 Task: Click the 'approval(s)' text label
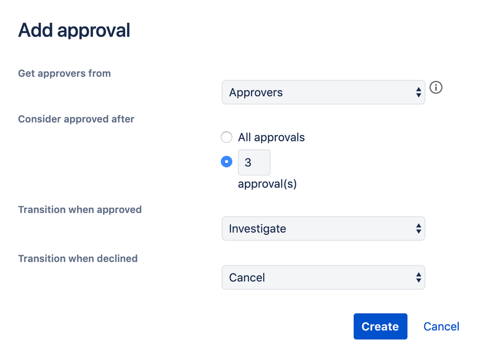click(x=268, y=183)
